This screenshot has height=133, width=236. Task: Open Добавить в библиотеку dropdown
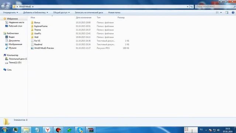pos(35,13)
